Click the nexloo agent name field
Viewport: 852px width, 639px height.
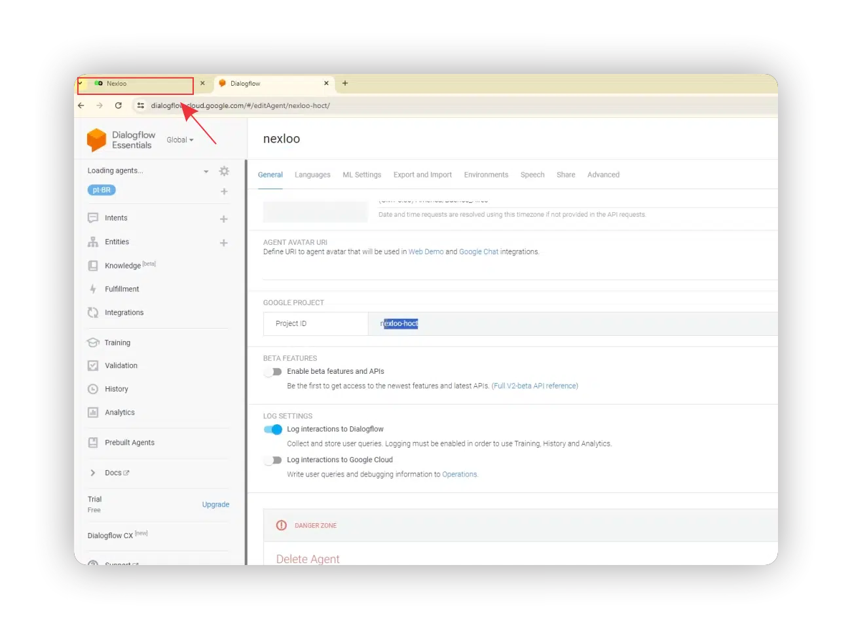click(x=282, y=139)
